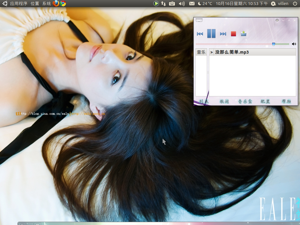Open the system volume indicator

(182, 4)
